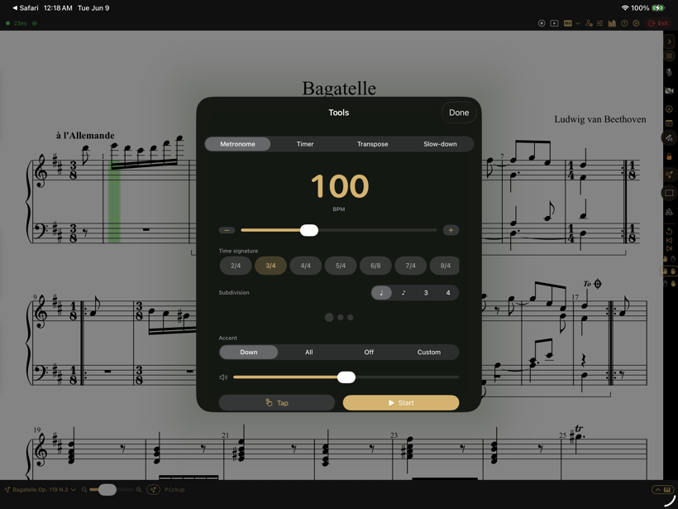678x509 pixels.
Task: Click the music note list icon in sidebar
Action: pyautogui.click(x=670, y=175)
